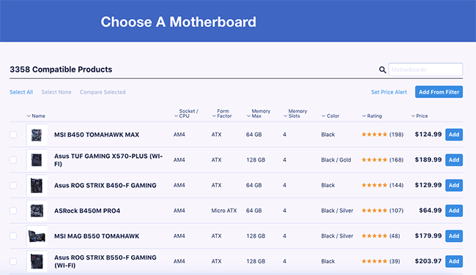Screen dimensions: 476x275
Task: Click the star rating with (144) reviews
Action: [x=382, y=185]
